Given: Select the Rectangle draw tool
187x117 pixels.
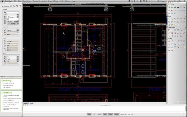Looking at the screenshot, I should (x=178, y=19).
